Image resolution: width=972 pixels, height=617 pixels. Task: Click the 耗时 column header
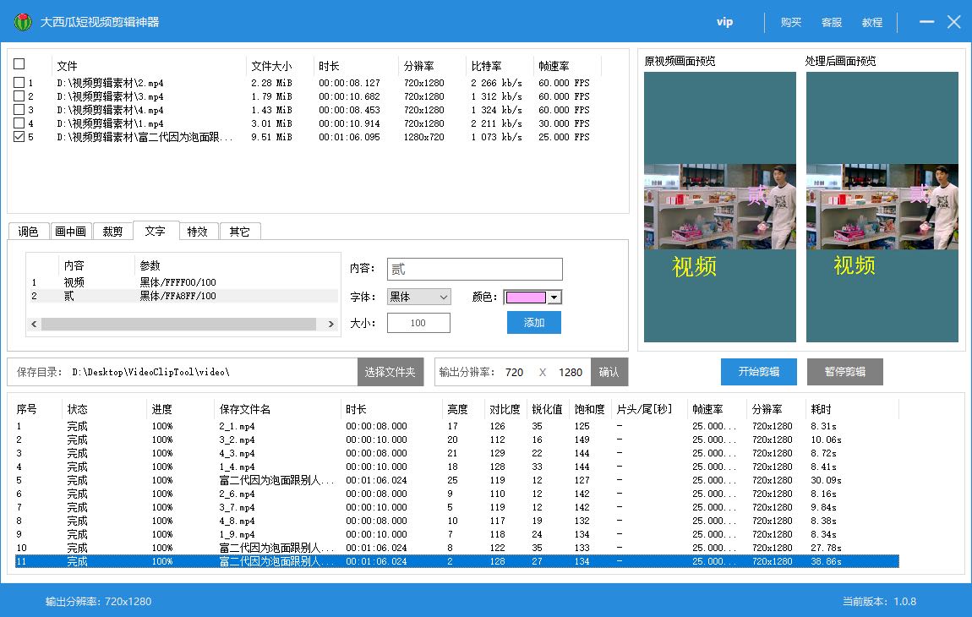[x=821, y=409]
